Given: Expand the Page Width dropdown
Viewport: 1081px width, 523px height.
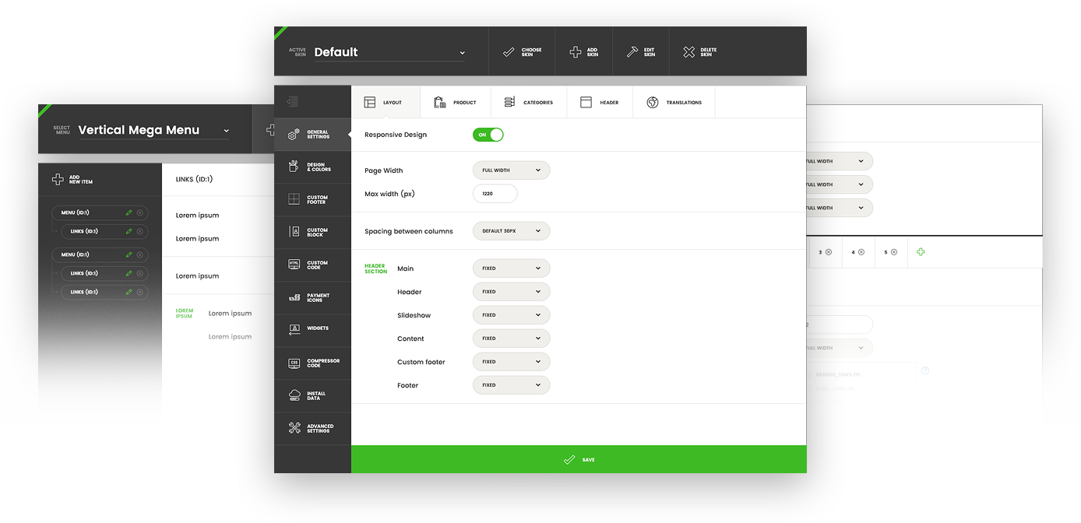Looking at the screenshot, I should pyautogui.click(x=511, y=170).
